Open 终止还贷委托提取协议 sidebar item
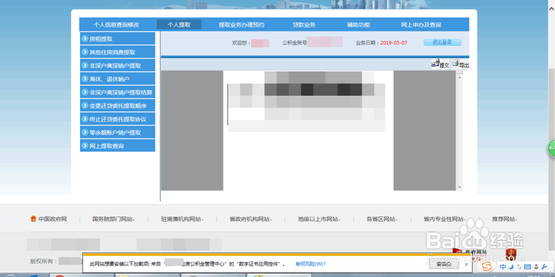 pos(118,119)
